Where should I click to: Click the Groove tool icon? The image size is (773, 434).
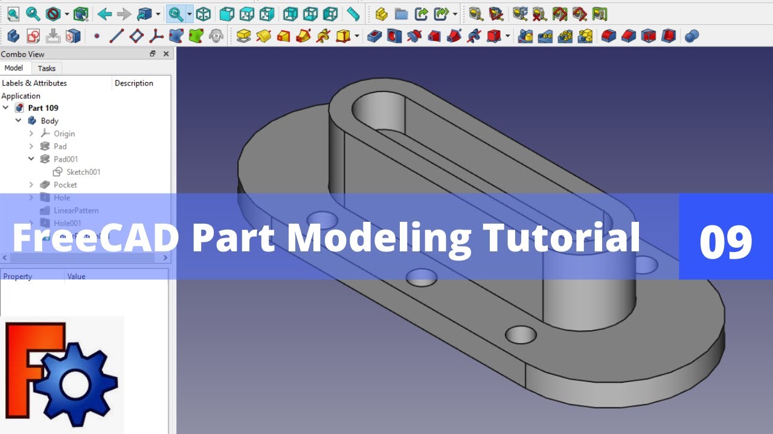pos(414,36)
